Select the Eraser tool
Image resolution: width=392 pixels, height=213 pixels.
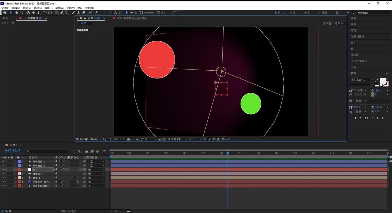pos(84,13)
